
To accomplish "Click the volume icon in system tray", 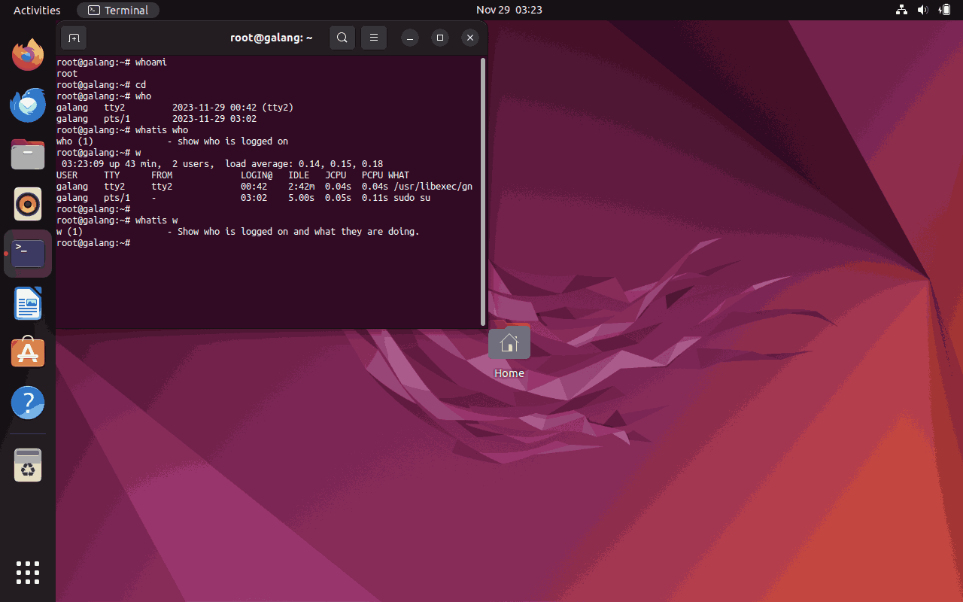I will pyautogui.click(x=923, y=10).
